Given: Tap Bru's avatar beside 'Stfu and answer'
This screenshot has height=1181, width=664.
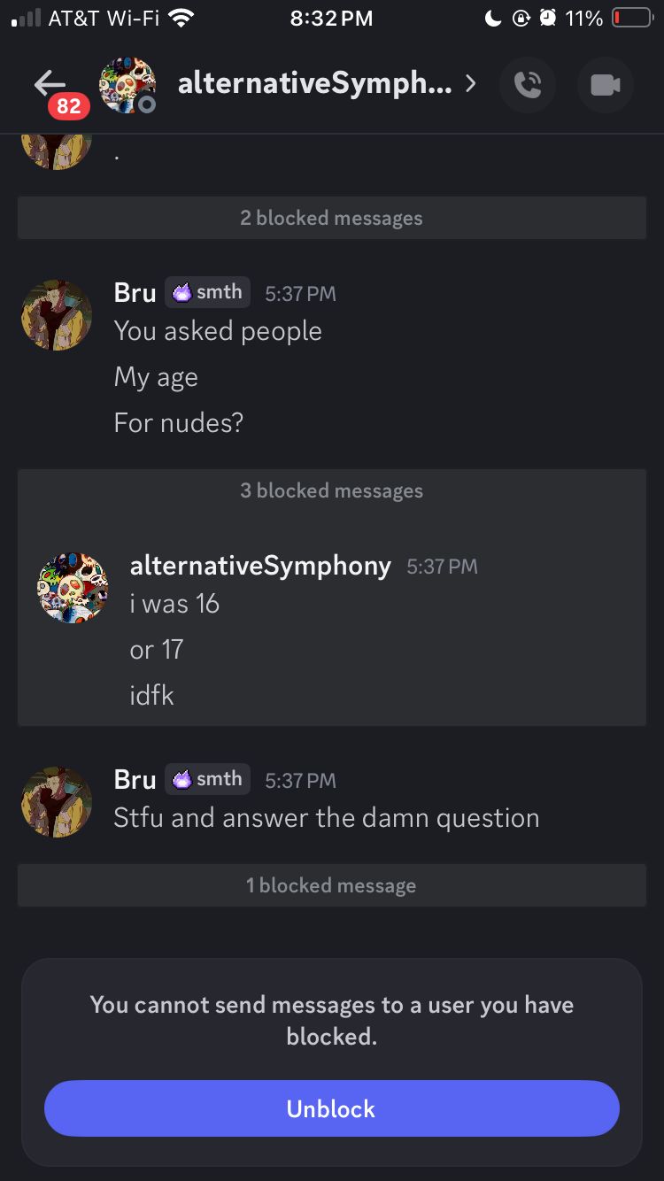Looking at the screenshot, I should pyautogui.click(x=57, y=802).
